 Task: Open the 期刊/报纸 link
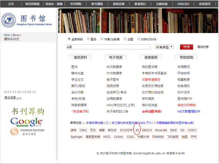coord(78,86)
